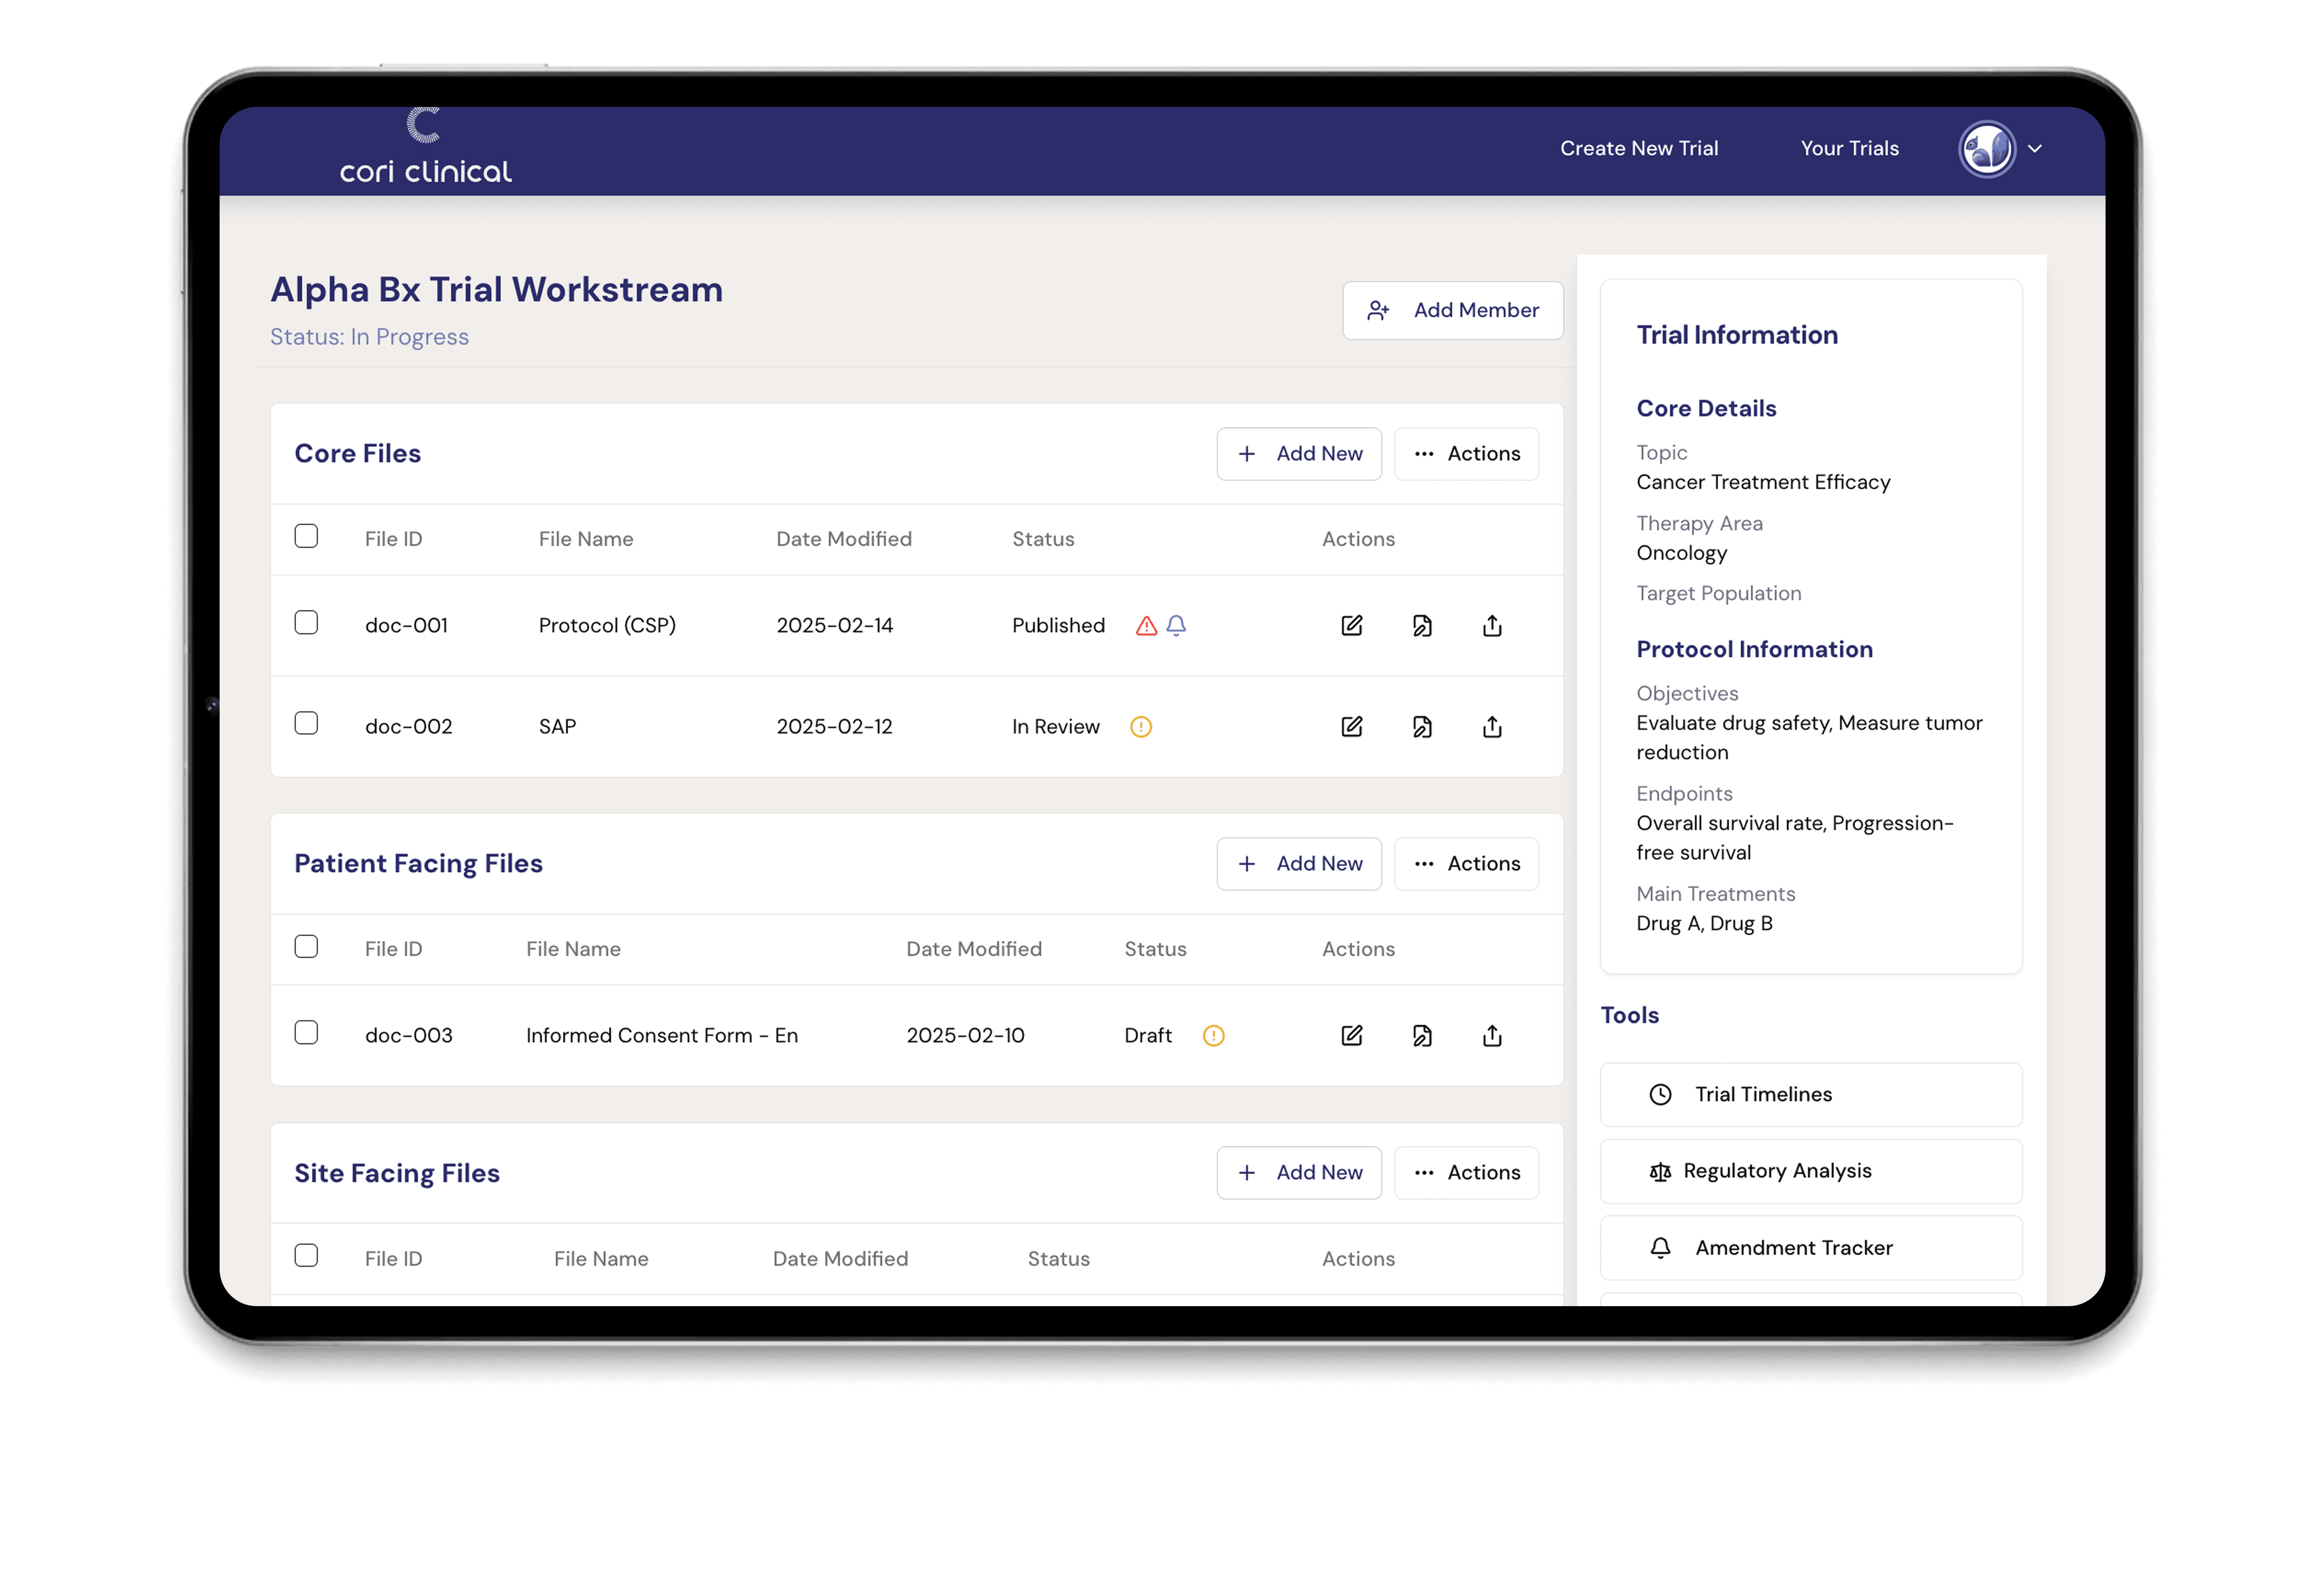Click the Informed Consent Form - En file name

662,1036
